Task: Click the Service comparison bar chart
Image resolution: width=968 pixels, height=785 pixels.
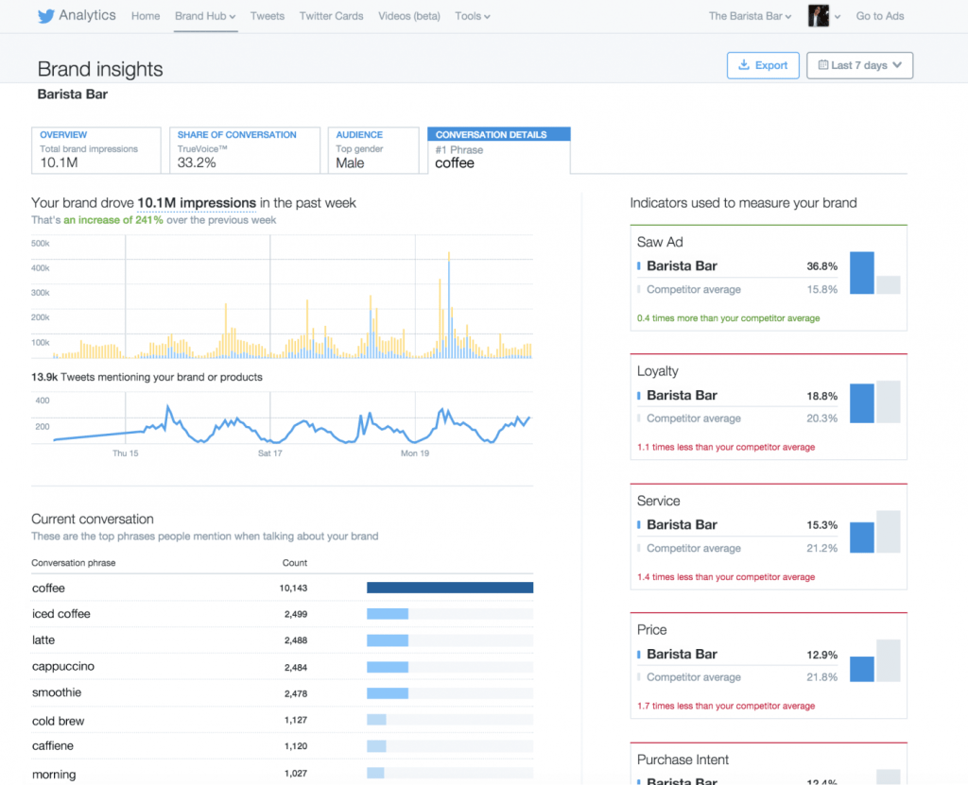Action: click(x=874, y=532)
